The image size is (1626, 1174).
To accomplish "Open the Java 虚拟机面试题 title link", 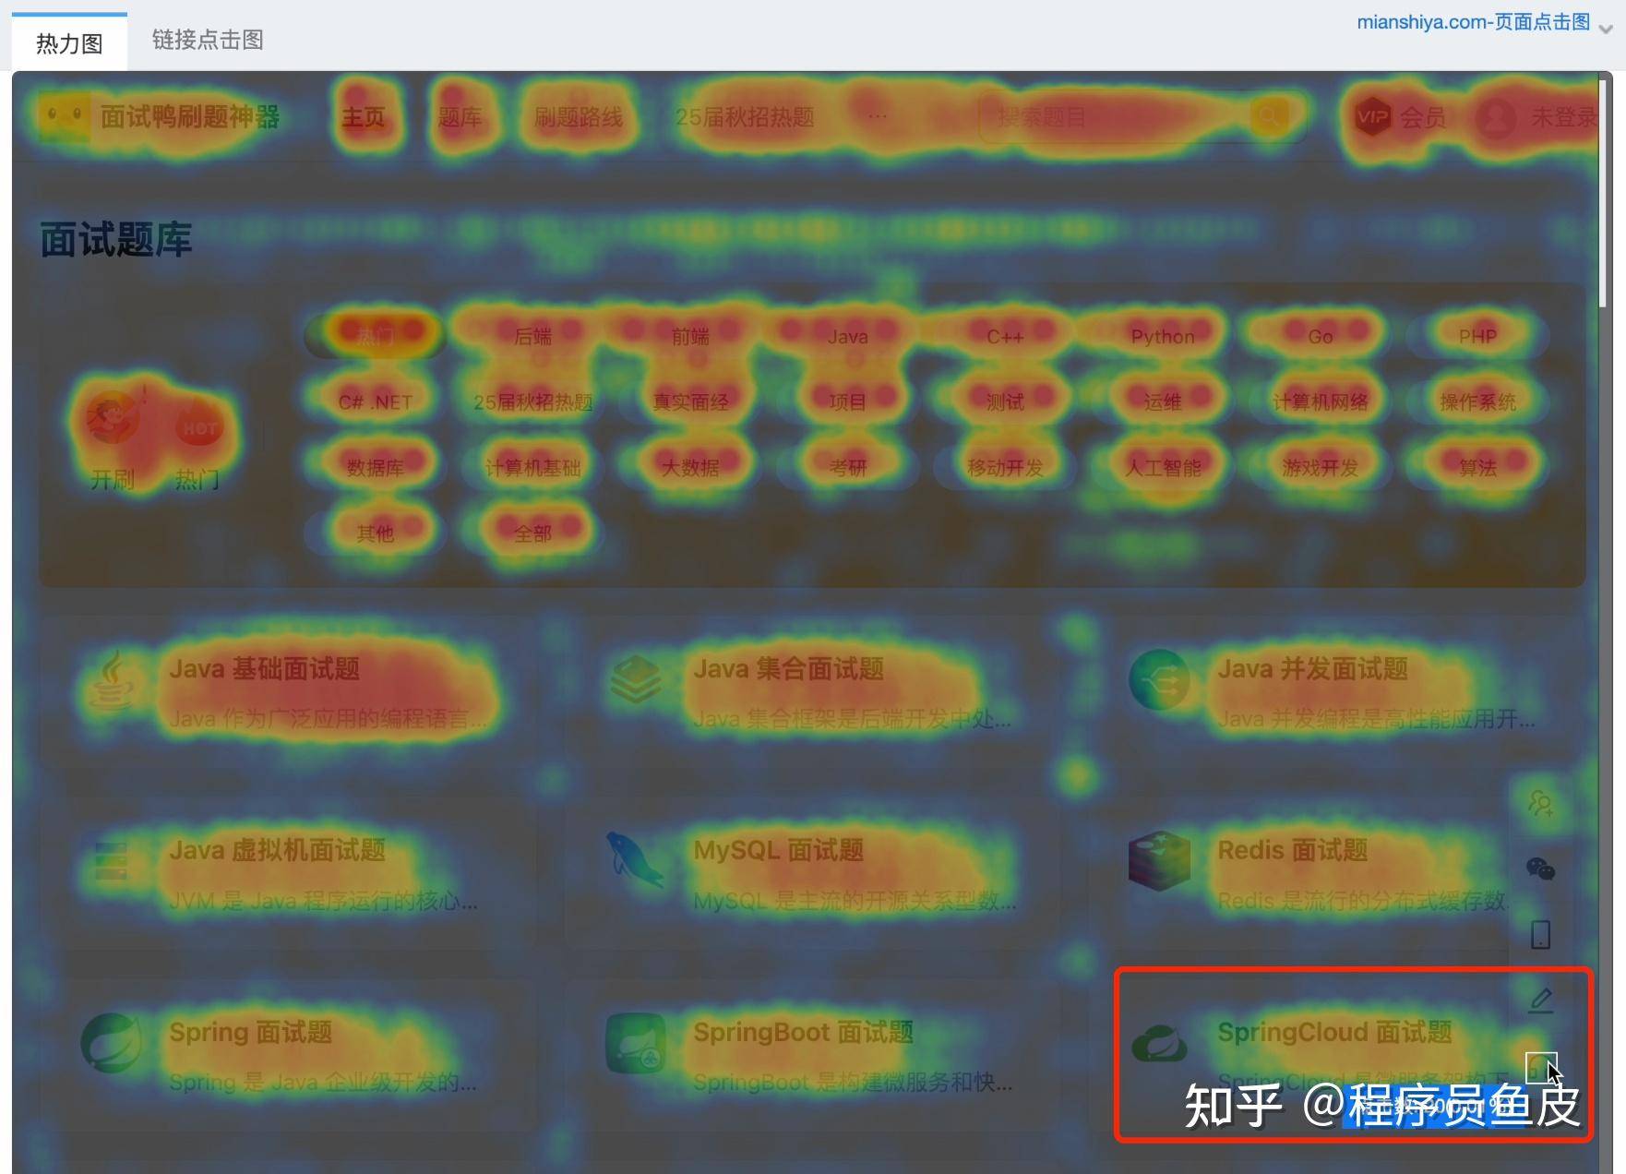I will pyautogui.click(x=278, y=850).
